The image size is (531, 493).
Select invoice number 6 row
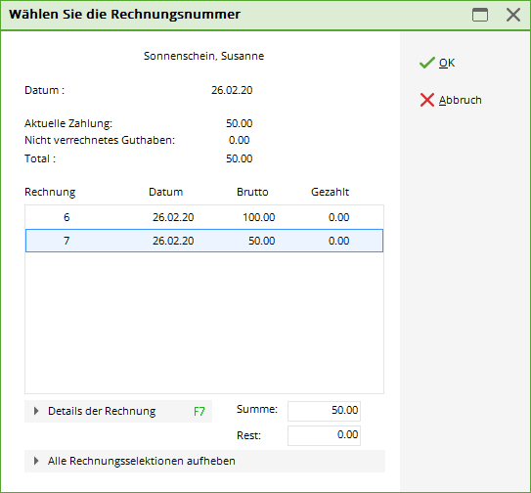point(204,217)
